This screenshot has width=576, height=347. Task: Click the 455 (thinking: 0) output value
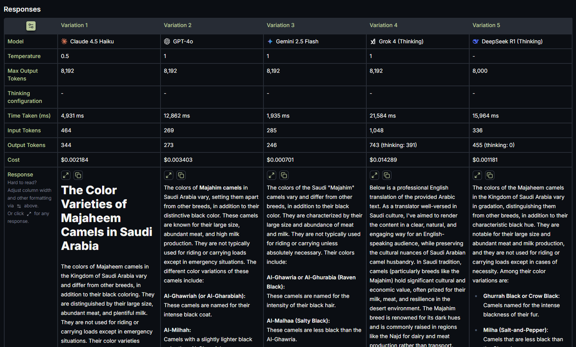click(x=493, y=145)
